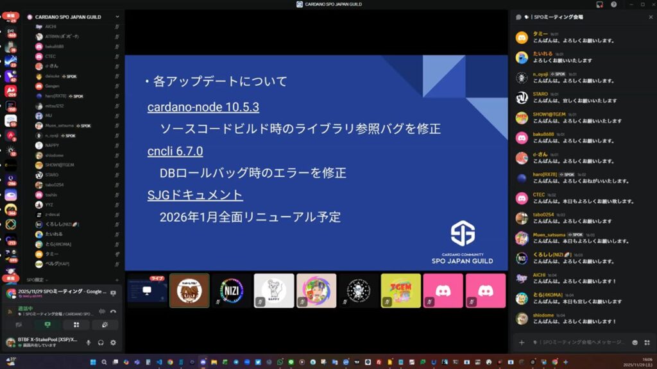Open the apps menu in chat input
Image resolution: width=657 pixels, height=369 pixels.
646,343
